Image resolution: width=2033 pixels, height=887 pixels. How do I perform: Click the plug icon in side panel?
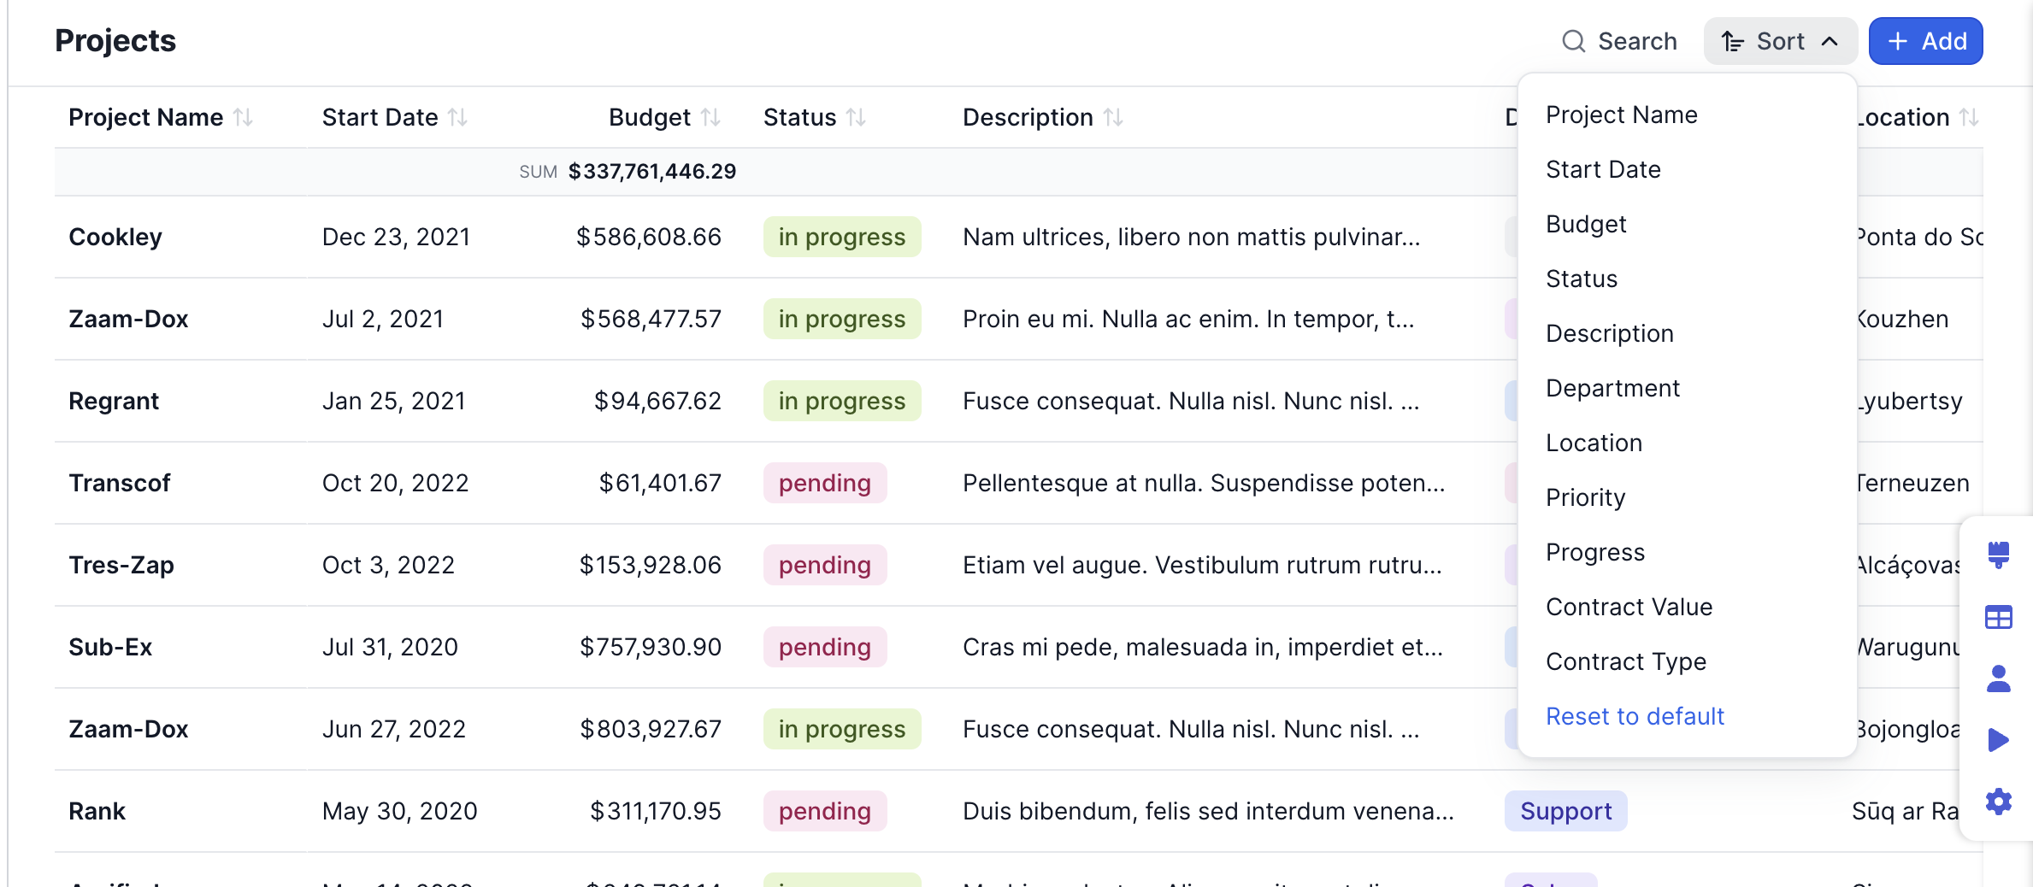pos(1998,555)
